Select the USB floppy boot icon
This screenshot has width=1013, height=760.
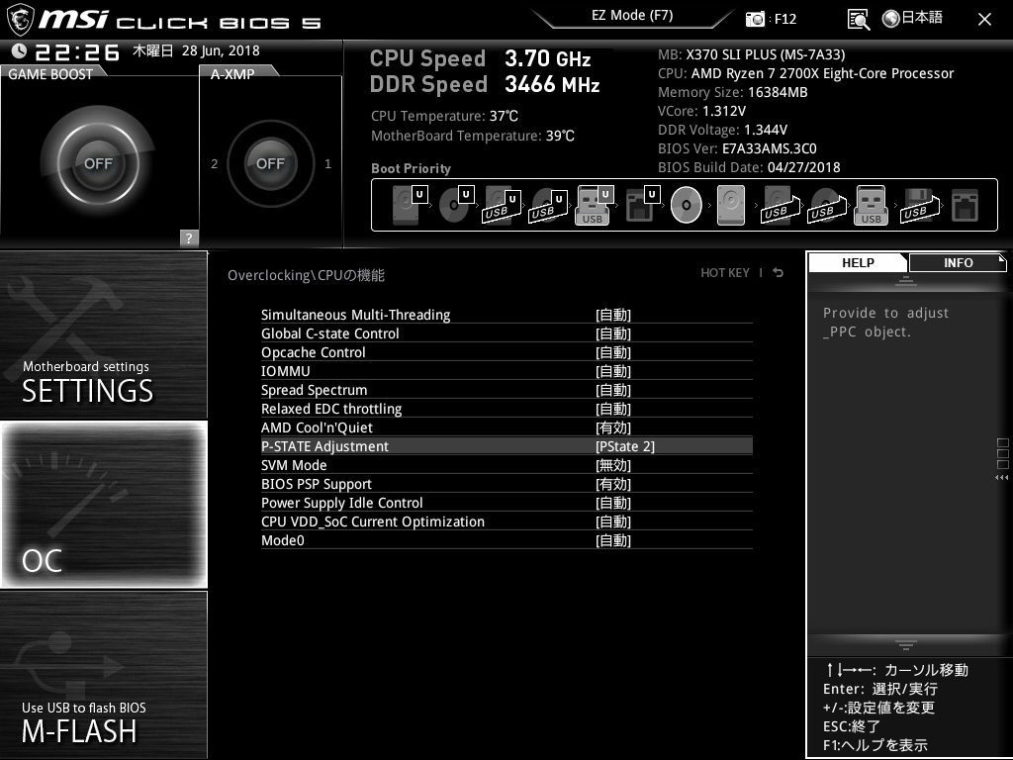pos(919,206)
